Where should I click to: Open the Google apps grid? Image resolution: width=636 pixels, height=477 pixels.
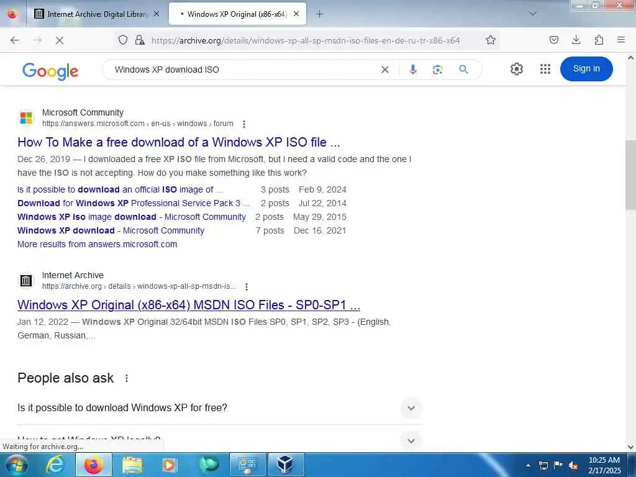pyautogui.click(x=545, y=69)
